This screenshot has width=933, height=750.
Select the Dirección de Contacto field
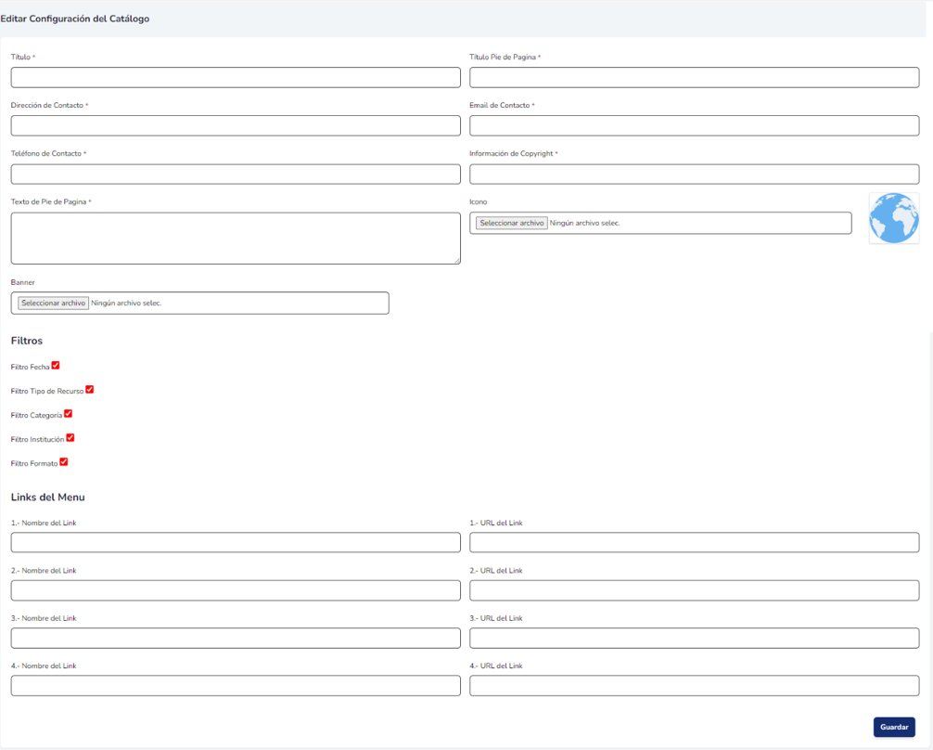tap(236, 125)
